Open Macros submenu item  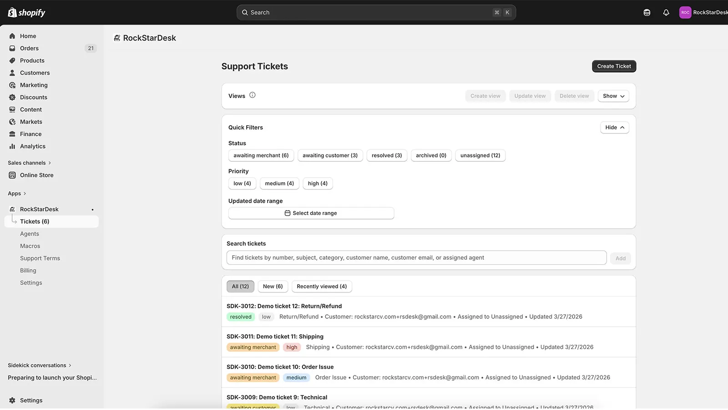click(30, 246)
